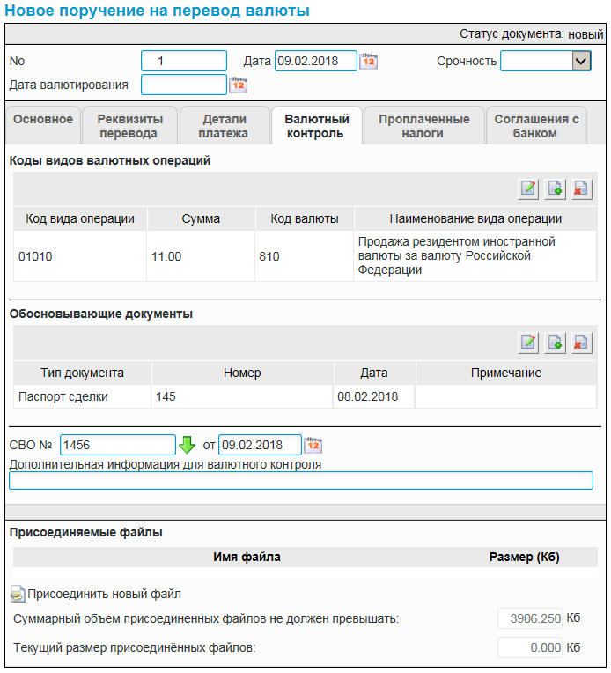This screenshot has width=611, height=673.
Task: Click the Сумма column header
Action: click(x=201, y=218)
